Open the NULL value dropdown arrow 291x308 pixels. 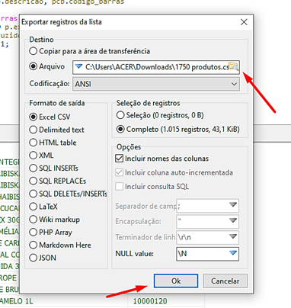pyautogui.click(x=233, y=253)
